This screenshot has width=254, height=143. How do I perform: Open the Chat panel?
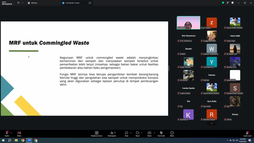pos(126,134)
